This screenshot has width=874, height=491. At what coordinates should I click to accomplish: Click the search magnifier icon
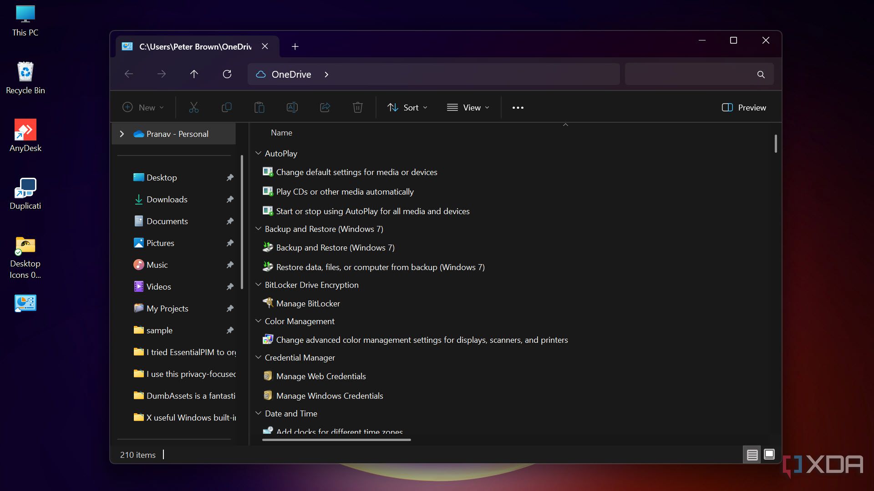[761, 74]
